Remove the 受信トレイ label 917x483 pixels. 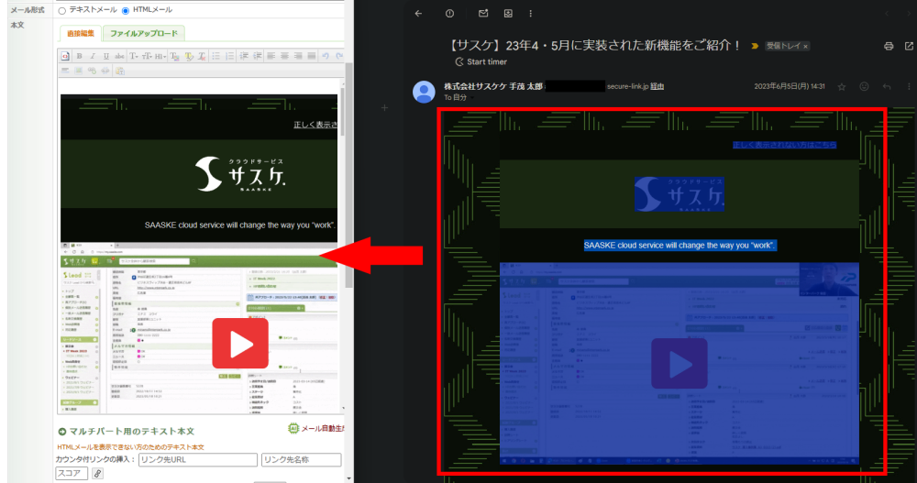[805, 46]
